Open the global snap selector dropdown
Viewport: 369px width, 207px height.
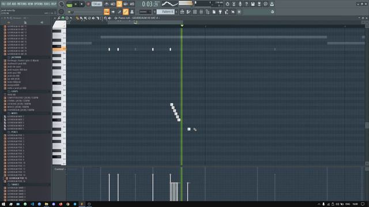(x=145, y=11)
